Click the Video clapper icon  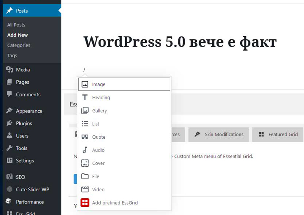(x=85, y=189)
